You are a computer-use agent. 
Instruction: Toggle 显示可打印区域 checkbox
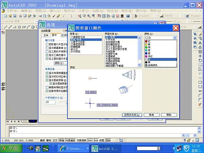tap(47, 76)
